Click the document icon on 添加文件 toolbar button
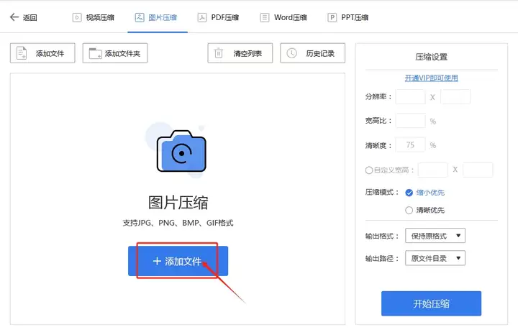Image resolution: width=518 pixels, height=335 pixels. (22, 52)
